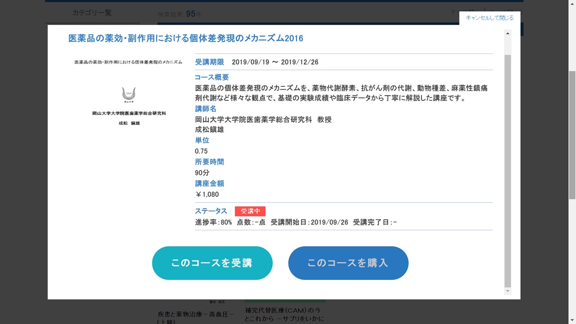Click instructor name 成松鎭雄

click(209, 130)
